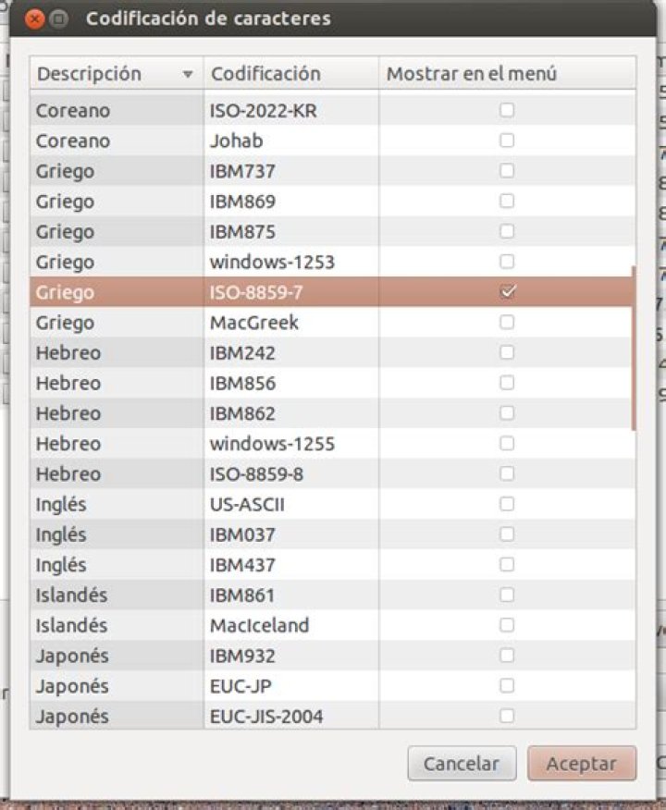Select the IBM037 encoding cell
The width and height of the screenshot is (666, 810).
coord(291,534)
